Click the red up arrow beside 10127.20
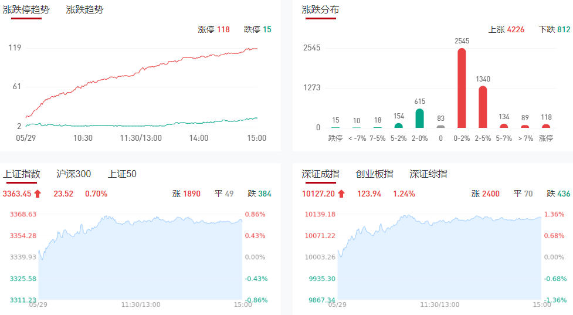Screen dimensions: 573x315 [341, 194]
